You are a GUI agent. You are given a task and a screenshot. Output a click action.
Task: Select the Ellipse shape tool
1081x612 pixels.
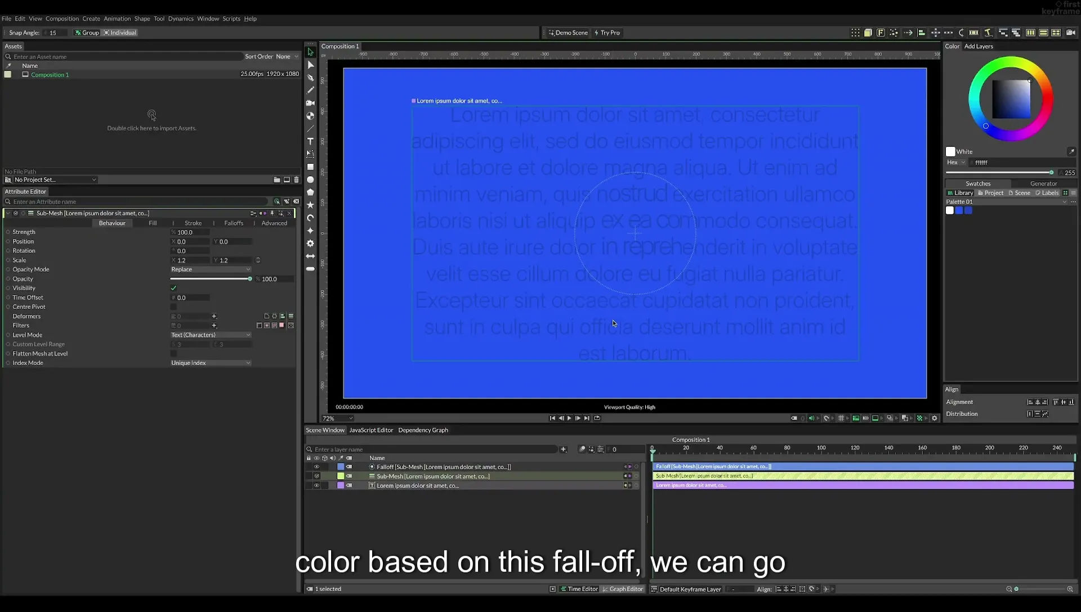[x=310, y=179]
